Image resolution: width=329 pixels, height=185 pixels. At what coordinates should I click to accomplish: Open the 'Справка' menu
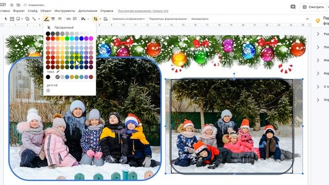(x=106, y=11)
